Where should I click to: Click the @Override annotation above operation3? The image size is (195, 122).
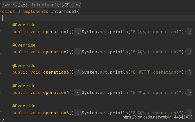[24, 66]
